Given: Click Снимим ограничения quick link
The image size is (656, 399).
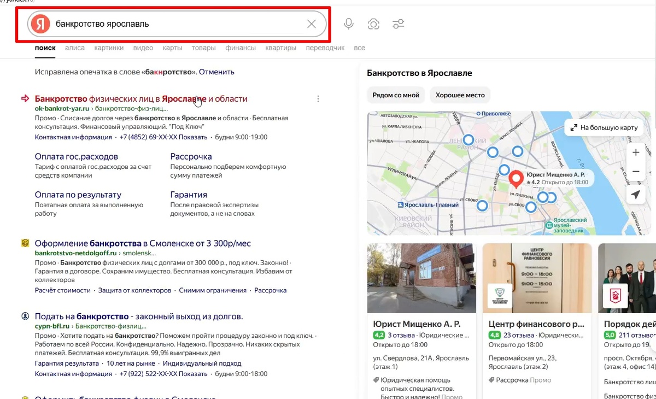Looking at the screenshot, I should click(x=213, y=291).
